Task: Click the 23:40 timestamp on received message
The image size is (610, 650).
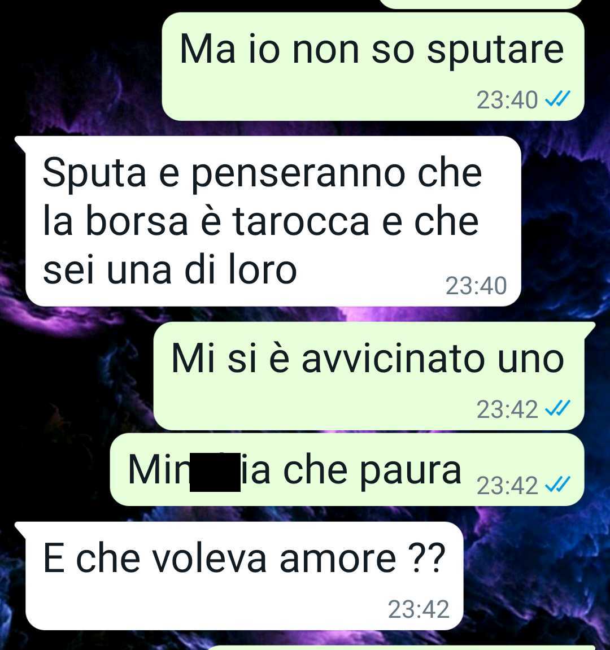Action: pos(476,286)
